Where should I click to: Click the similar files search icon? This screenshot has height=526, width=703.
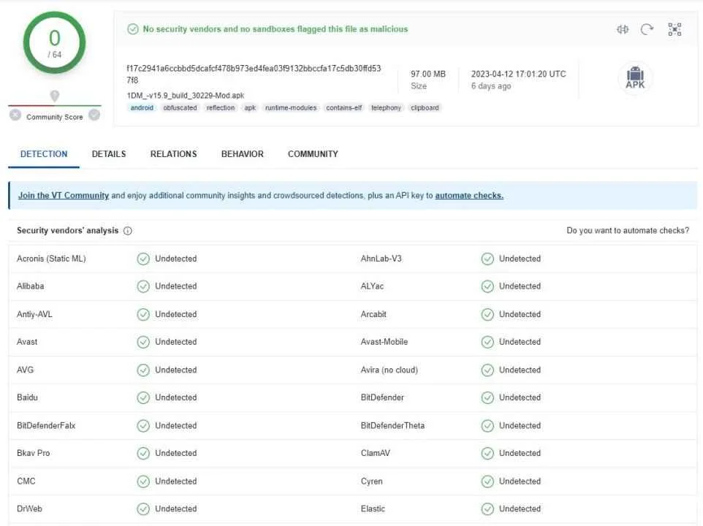[623, 29]
